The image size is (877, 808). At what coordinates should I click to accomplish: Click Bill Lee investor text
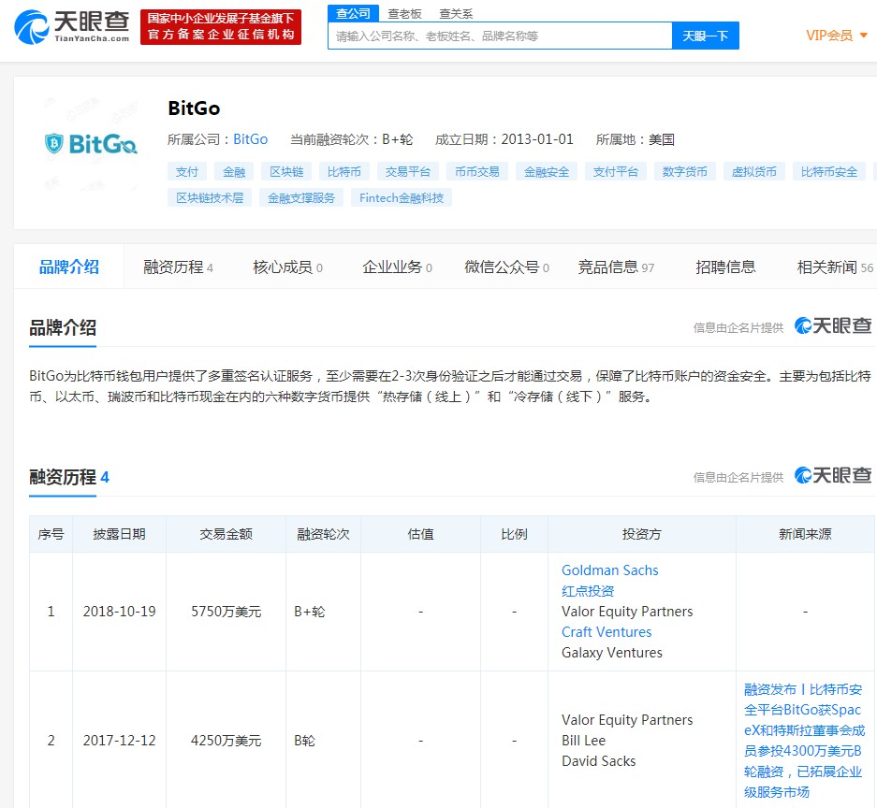click(583, 741)
